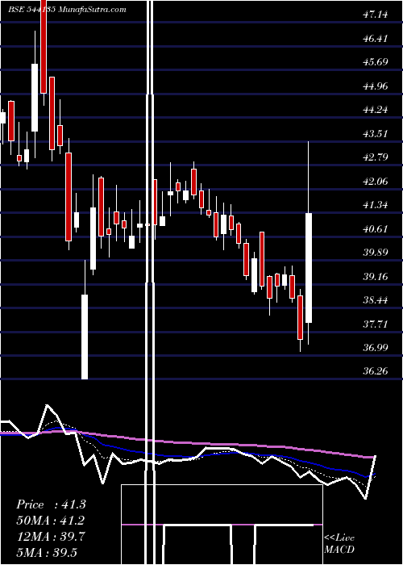Click the 42.06 price axis label

(376, 181)
